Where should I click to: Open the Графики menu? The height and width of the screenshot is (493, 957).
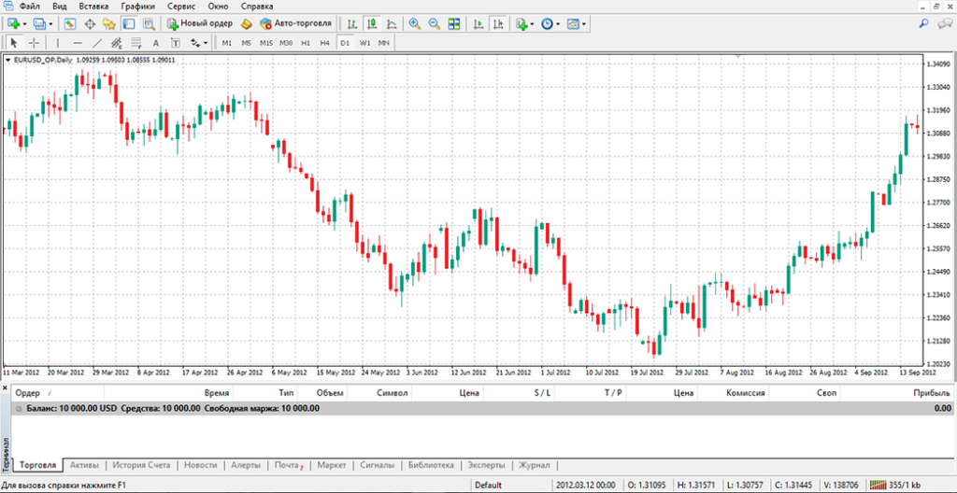[x=138, y=7]
